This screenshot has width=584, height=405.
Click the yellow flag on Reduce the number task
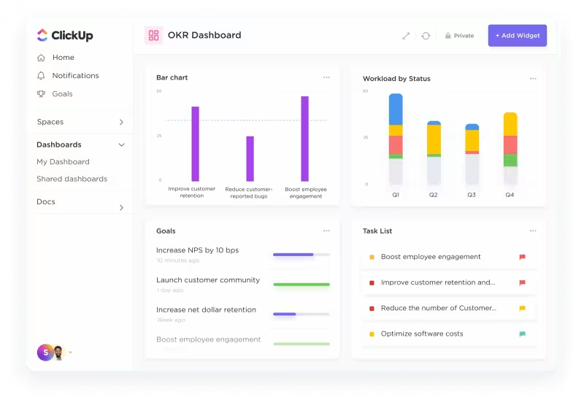(x=522, y=308)
